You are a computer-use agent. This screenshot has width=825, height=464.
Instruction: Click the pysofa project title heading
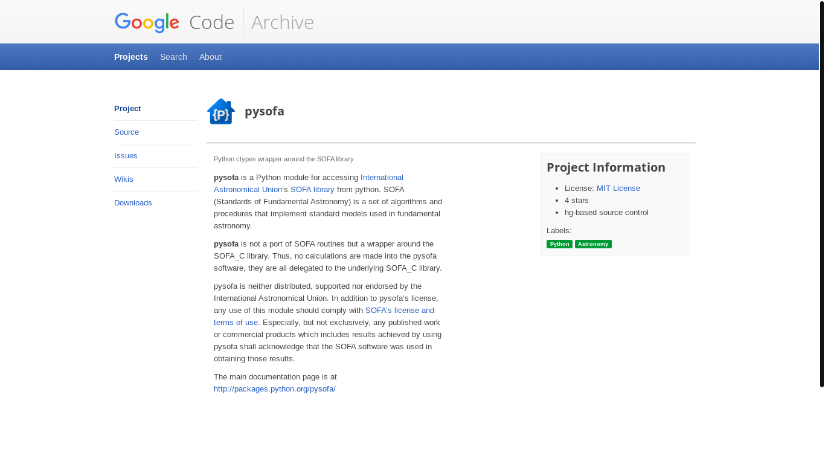(265, 111)
